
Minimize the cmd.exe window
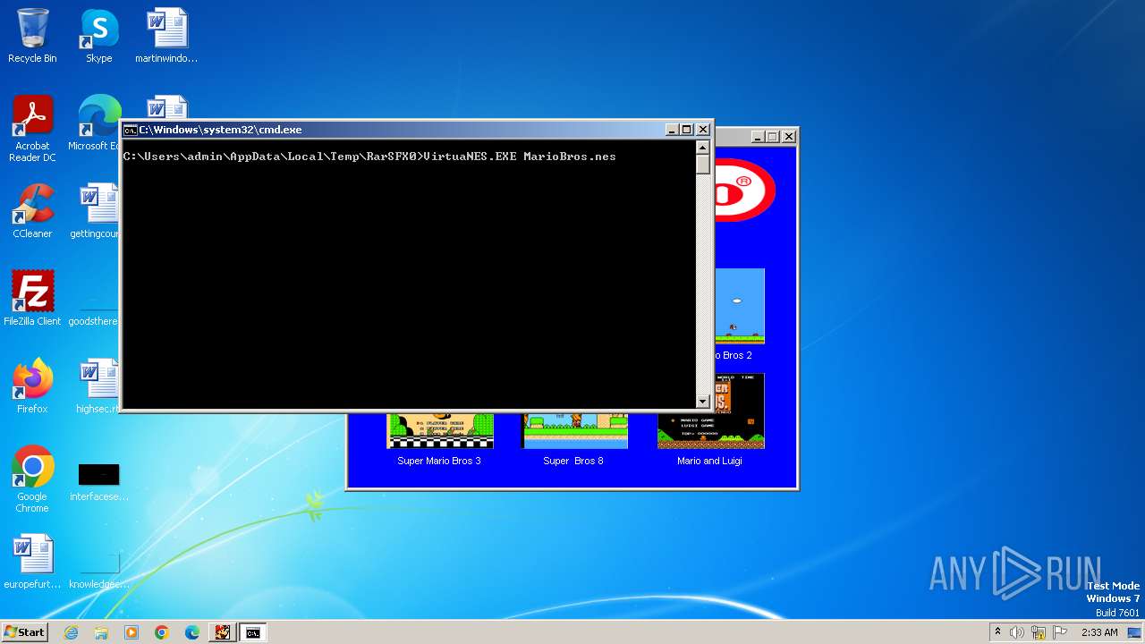click(672, 130)
